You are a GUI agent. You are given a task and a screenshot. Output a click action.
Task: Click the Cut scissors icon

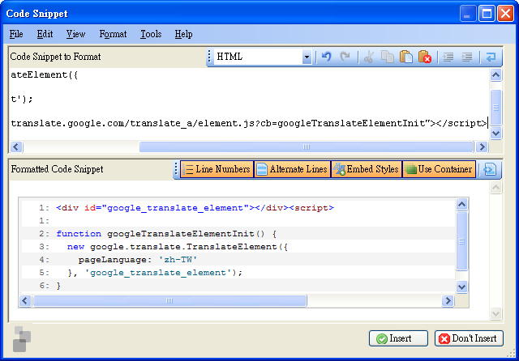[x=369, y=57]
